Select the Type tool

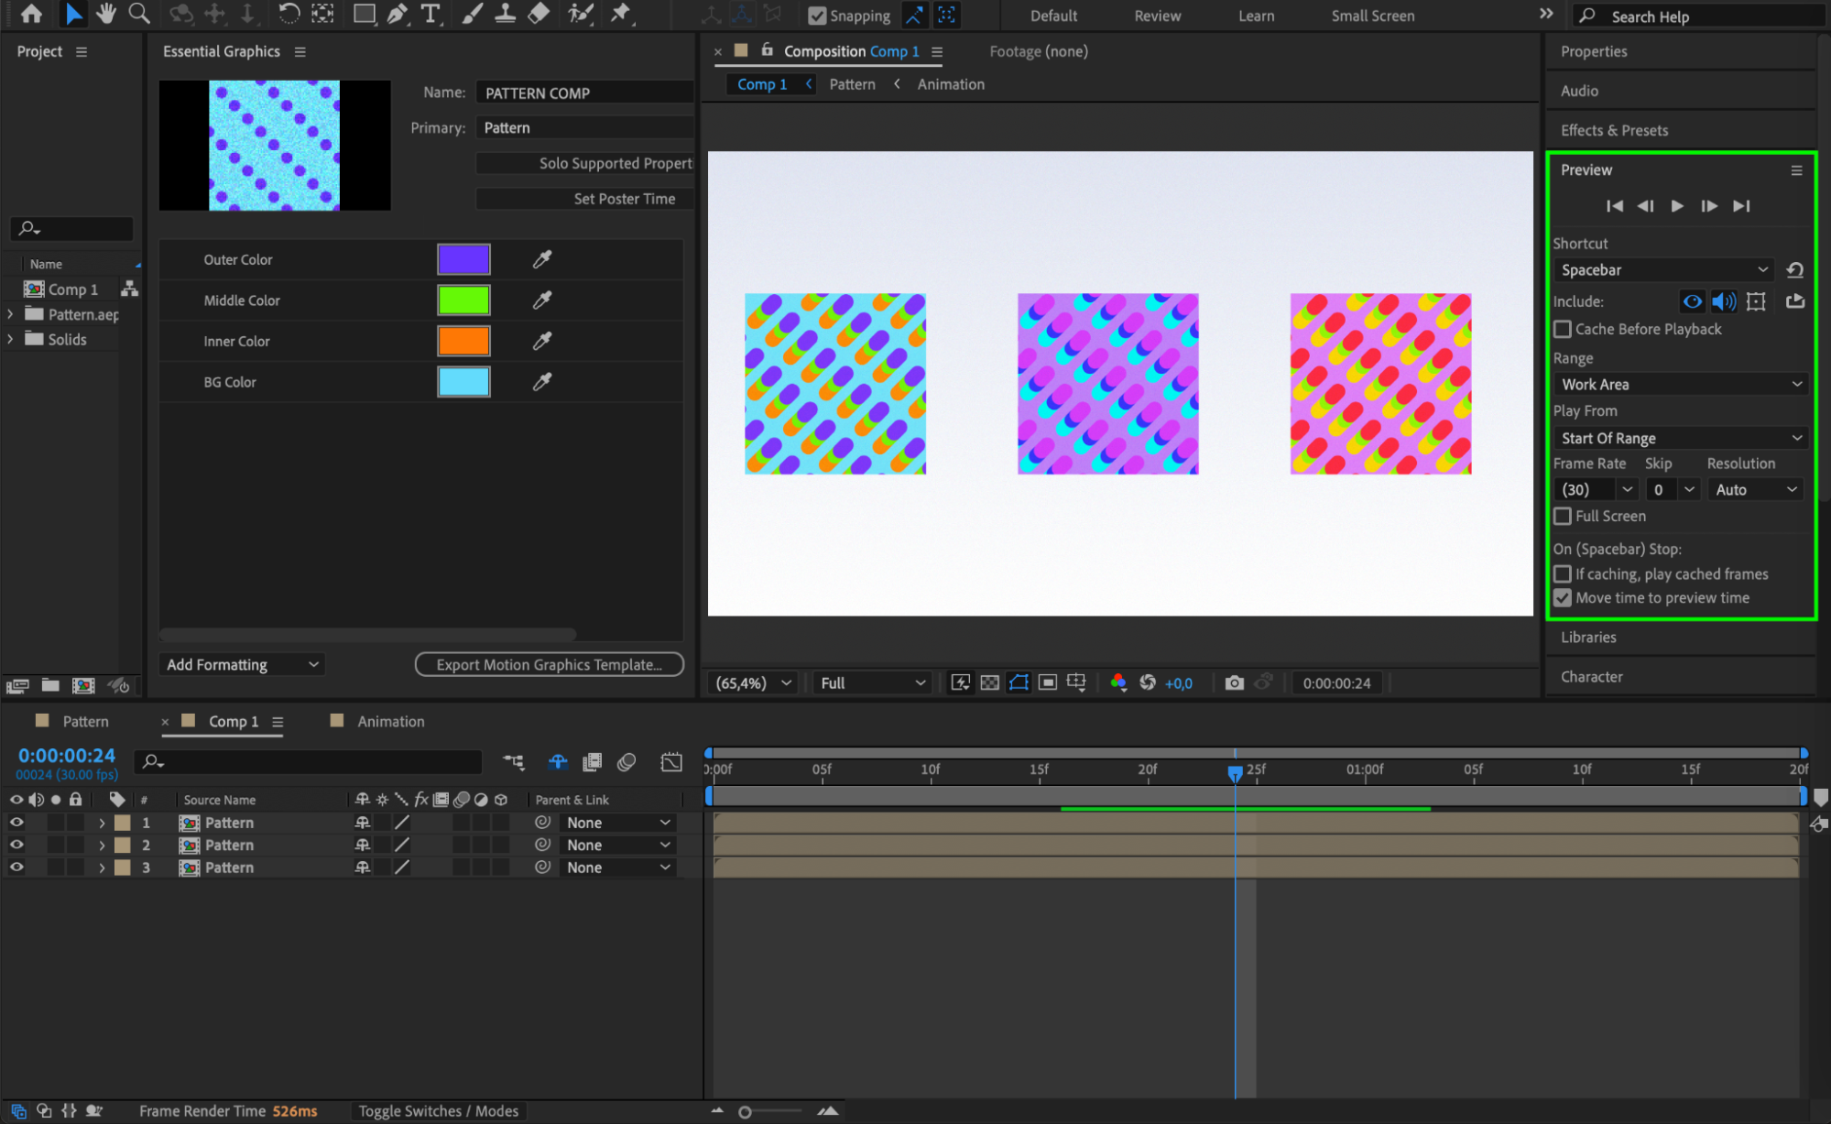tap(430, 14)
